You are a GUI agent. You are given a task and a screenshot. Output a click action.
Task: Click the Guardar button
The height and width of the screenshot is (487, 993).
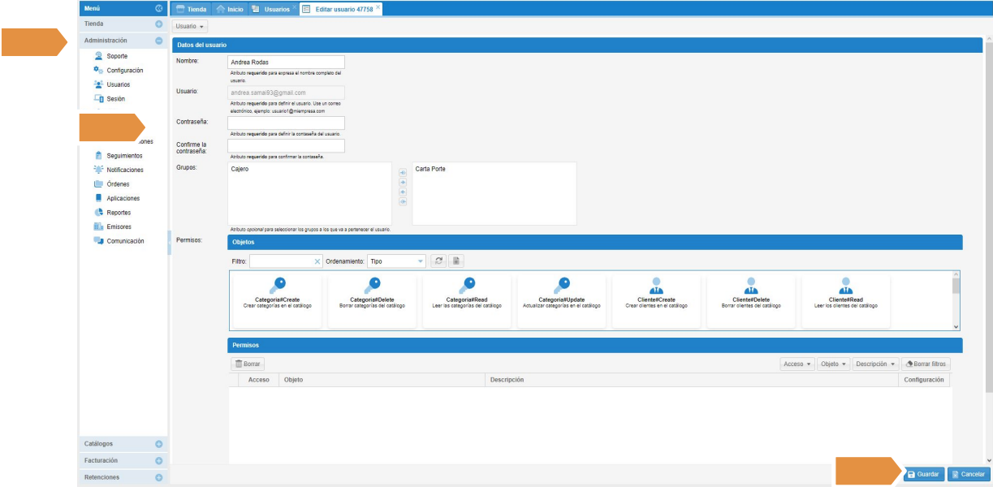click(x=923, y=474)
